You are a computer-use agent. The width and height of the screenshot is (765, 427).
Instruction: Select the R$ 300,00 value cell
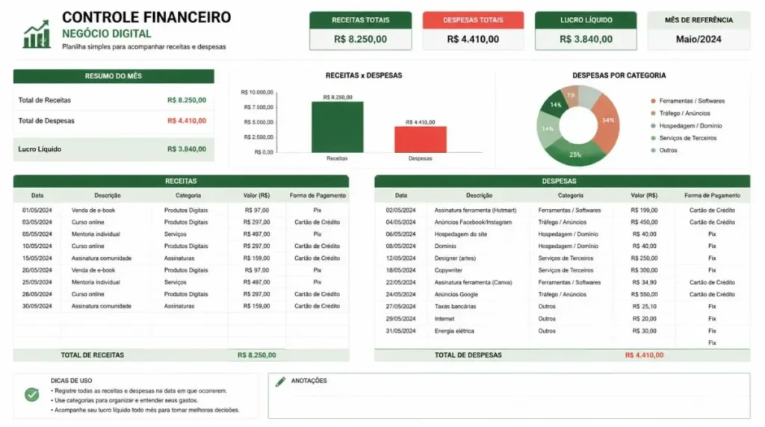click(644, 270)
